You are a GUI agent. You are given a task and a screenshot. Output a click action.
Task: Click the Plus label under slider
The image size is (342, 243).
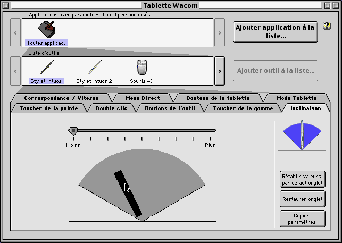pos(210,145)
